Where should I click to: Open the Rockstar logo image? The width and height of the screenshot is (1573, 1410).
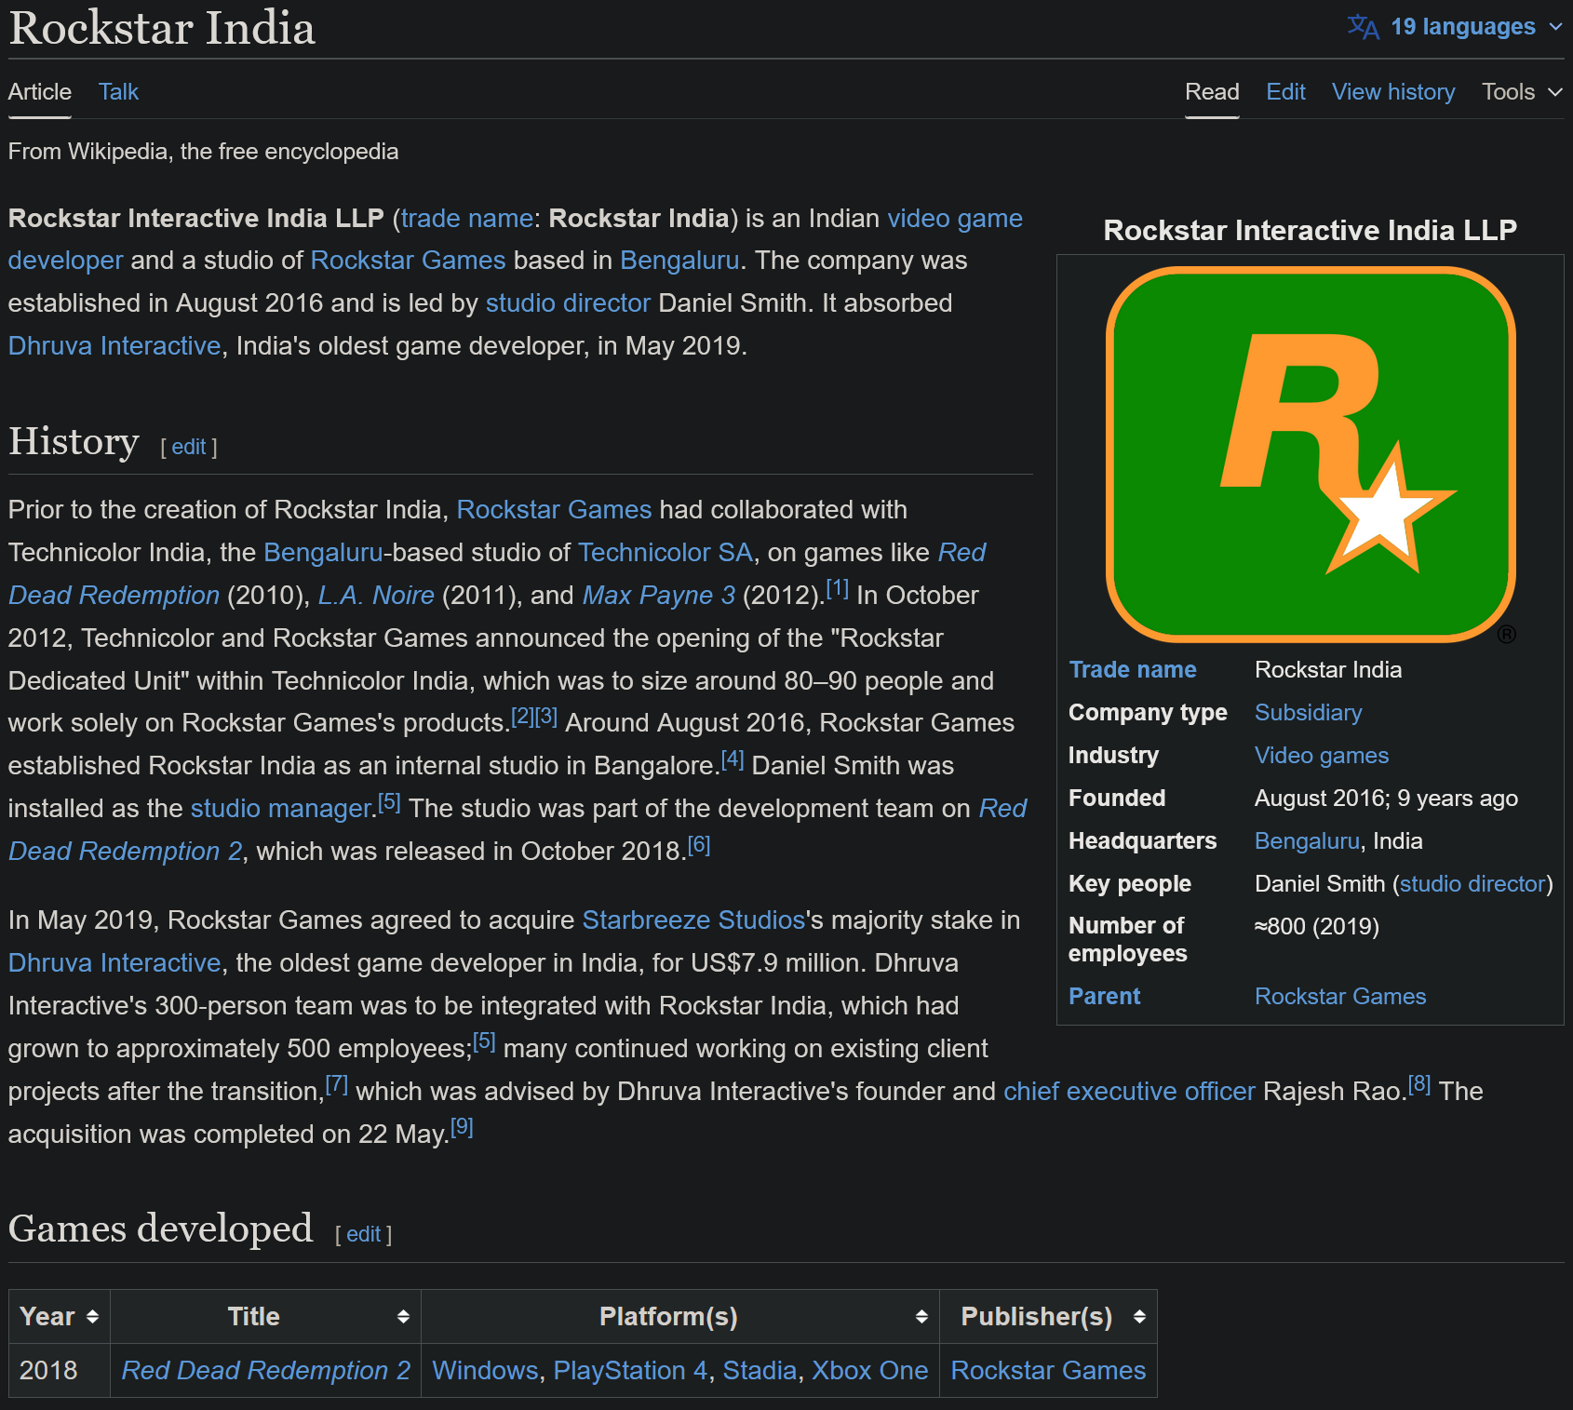coord(1311,456)
